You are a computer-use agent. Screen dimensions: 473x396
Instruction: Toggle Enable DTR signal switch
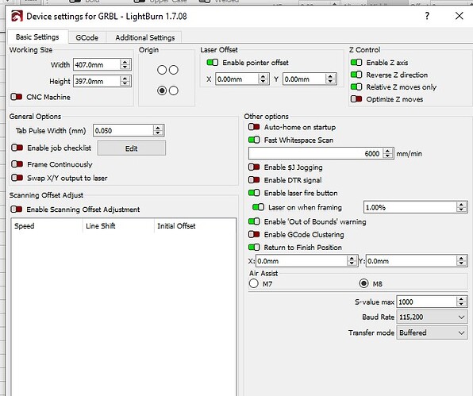[254, 180]
